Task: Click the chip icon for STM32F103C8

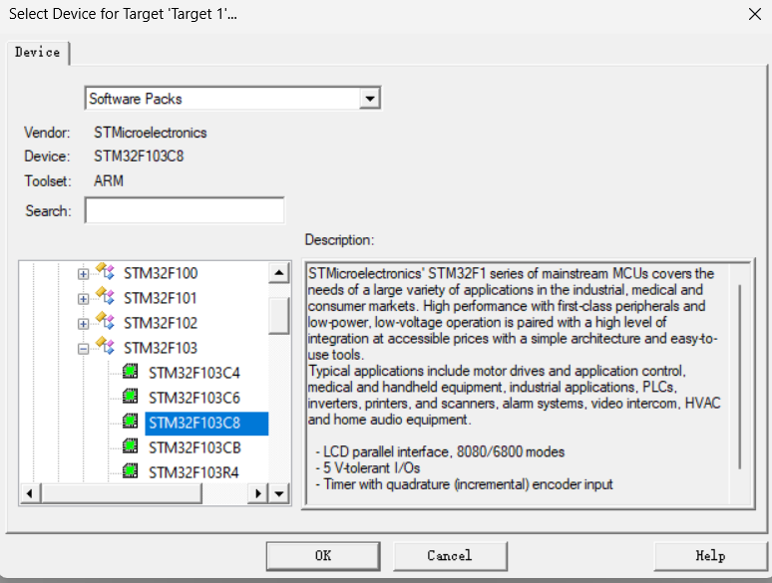Action: (130, 422)
